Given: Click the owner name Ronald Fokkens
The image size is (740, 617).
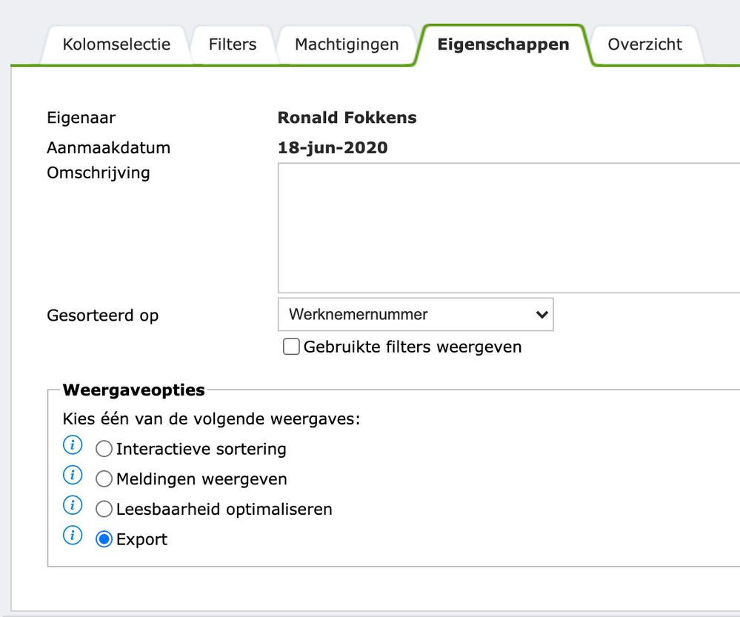Looking at the screenshot, I should [x=347, y=118].
